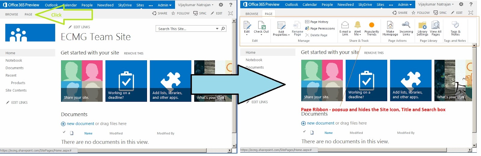Click SHARE in the left screenshot
This screenshot has height=156, width=481.
point(160,13)
